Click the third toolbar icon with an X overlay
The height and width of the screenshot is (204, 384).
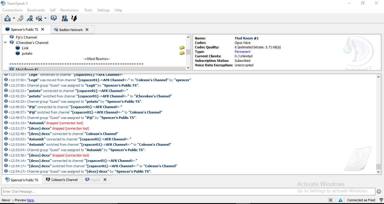pos(30,19)
